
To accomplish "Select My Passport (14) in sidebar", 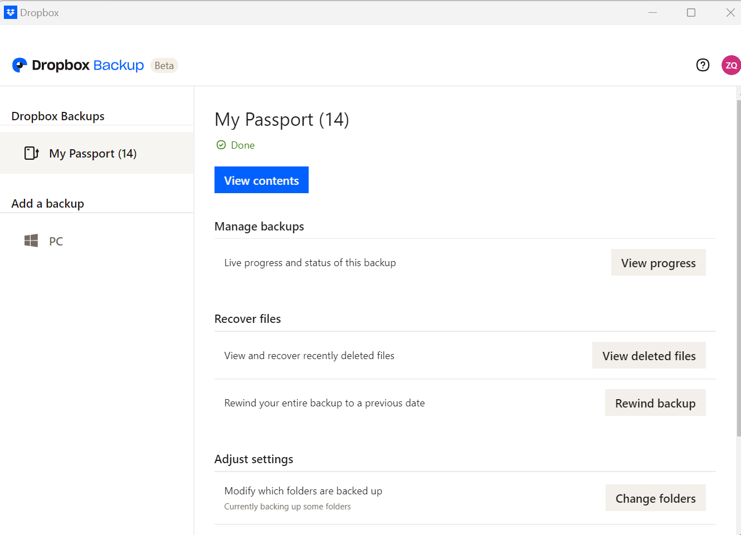I will (97, 153).
